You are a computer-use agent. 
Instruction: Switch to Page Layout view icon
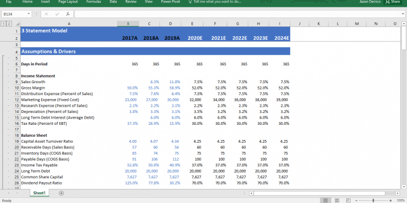pos(337,200)
